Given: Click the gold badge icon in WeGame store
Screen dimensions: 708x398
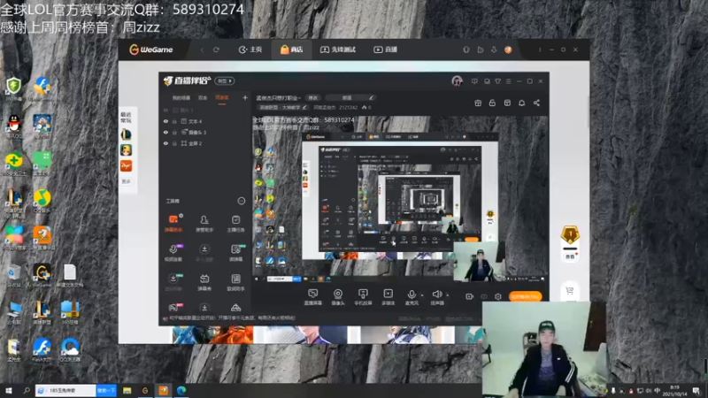Looking at the screenshot, I should (x=570, y=234).
